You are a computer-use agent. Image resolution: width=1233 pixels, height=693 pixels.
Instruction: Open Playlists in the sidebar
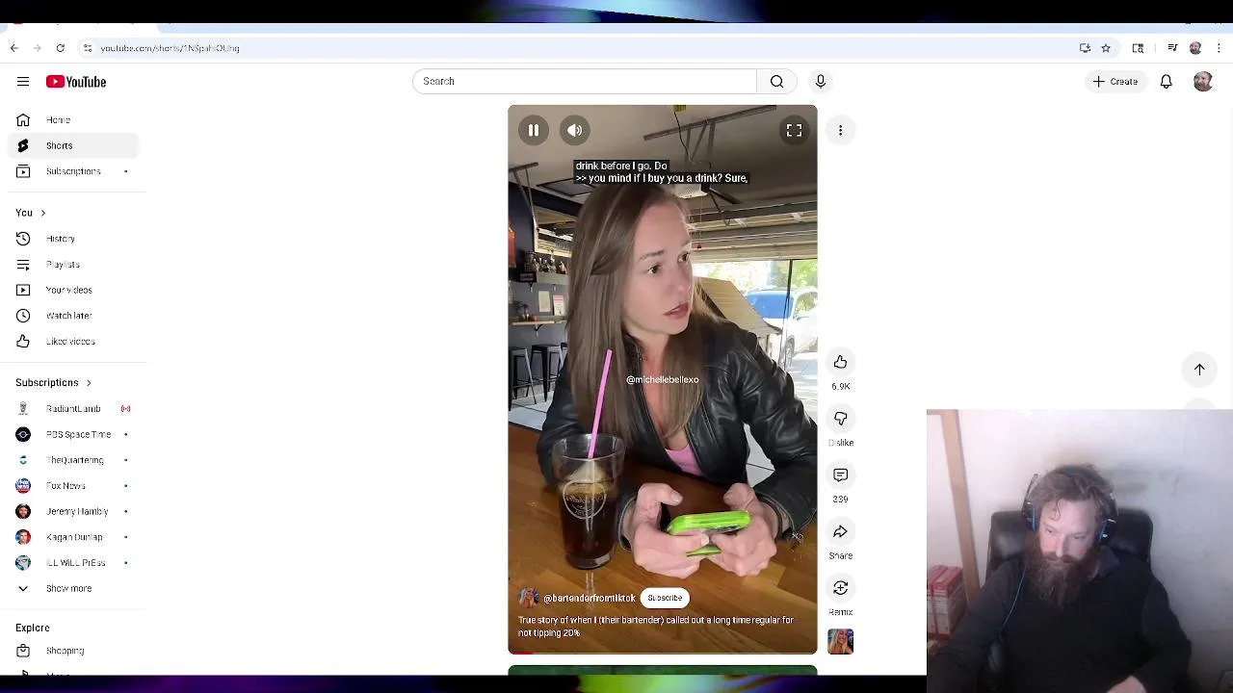[x=73, y=265]
